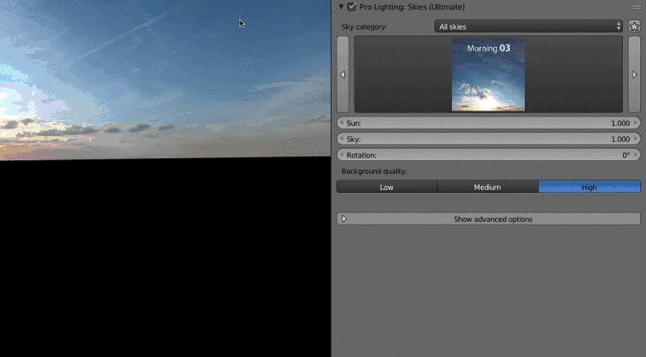Disable the Pro Lighting Skies checkbox

coord(352,7)
